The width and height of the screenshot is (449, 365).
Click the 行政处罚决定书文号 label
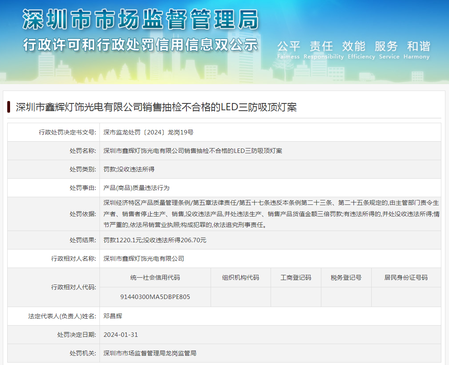67,132
